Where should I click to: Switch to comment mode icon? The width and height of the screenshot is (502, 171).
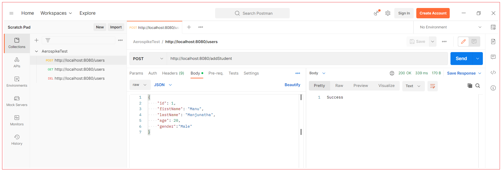474,42
